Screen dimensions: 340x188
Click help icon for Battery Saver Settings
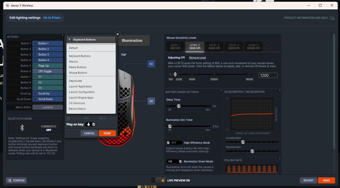coord(221,91)
